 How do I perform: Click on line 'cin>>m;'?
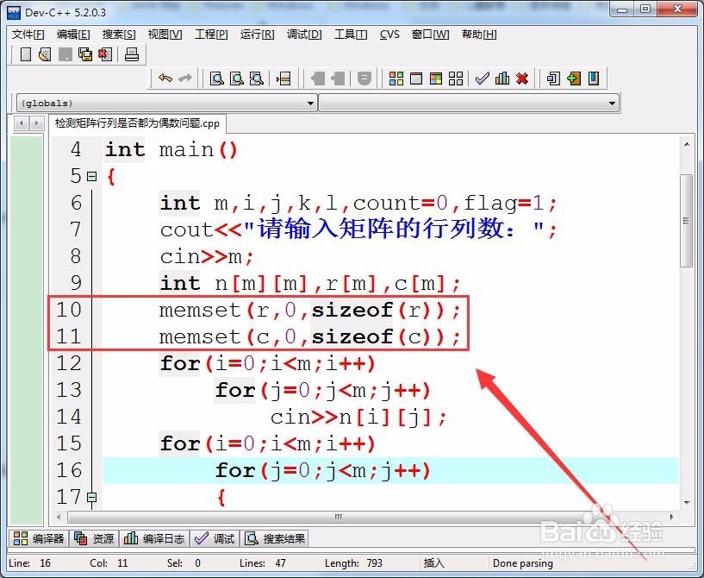pyautogui.click(x=207, y=256)
